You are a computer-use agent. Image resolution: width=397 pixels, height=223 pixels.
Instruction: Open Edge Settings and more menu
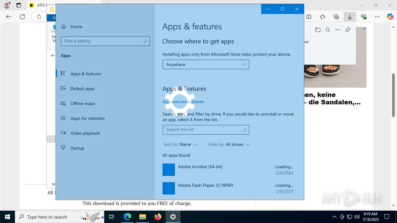(x=377, y=17)
